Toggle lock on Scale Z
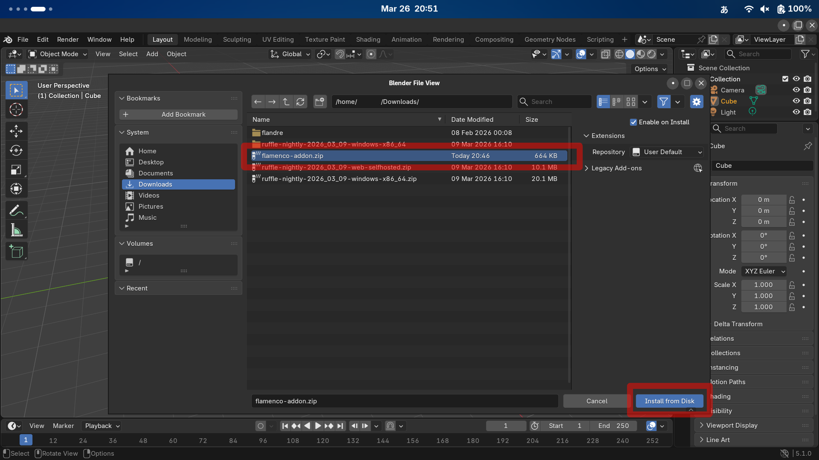The image size is (819, 460). pyautogui.click(x=792, y=307)
